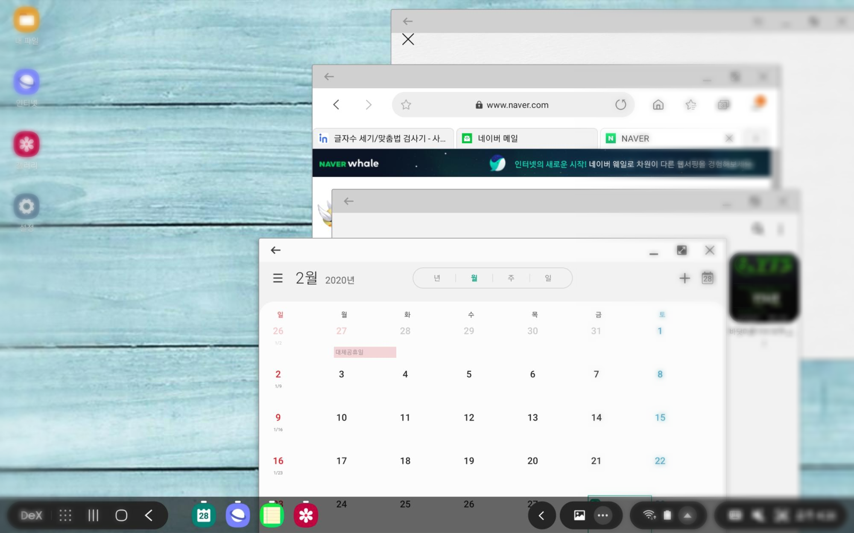Reload the naver.com page
The height and width of the screenshot is (533, 854).
point(620,105)
